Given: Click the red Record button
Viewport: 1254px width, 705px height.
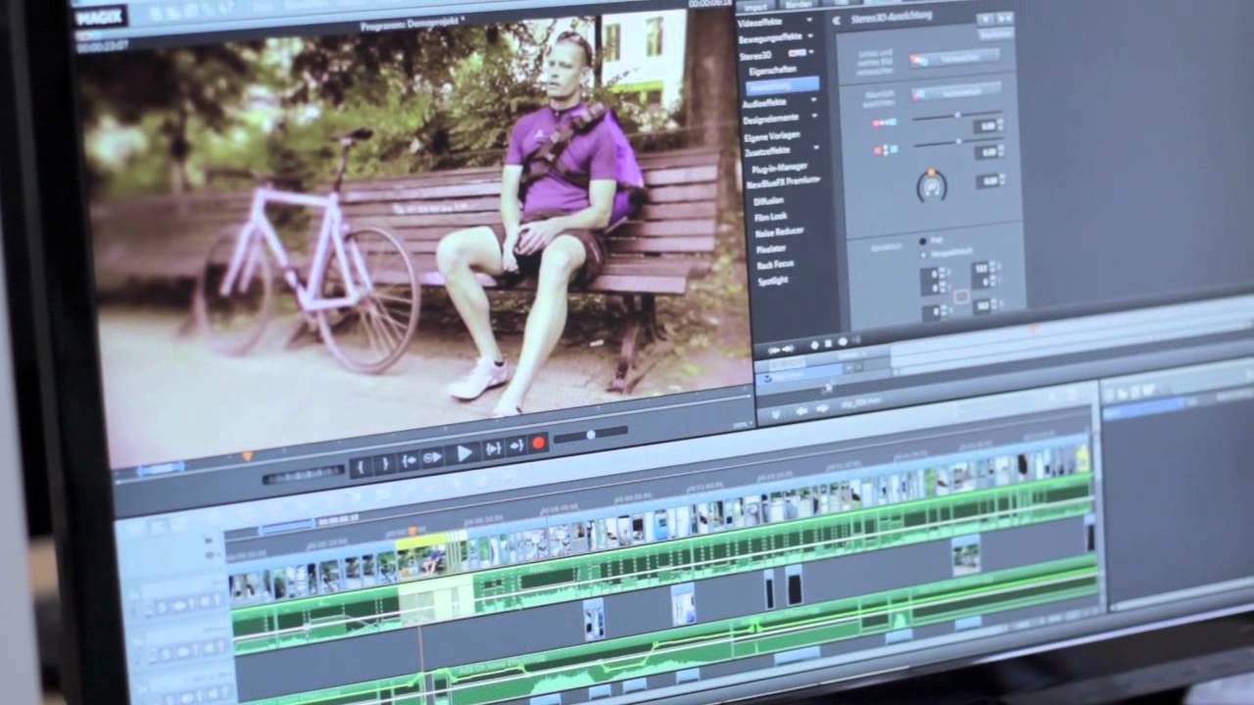Looking at the screenshot, I should (538, 443).
